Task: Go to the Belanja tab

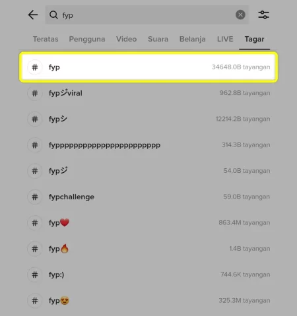Action: tap(193, 39)
